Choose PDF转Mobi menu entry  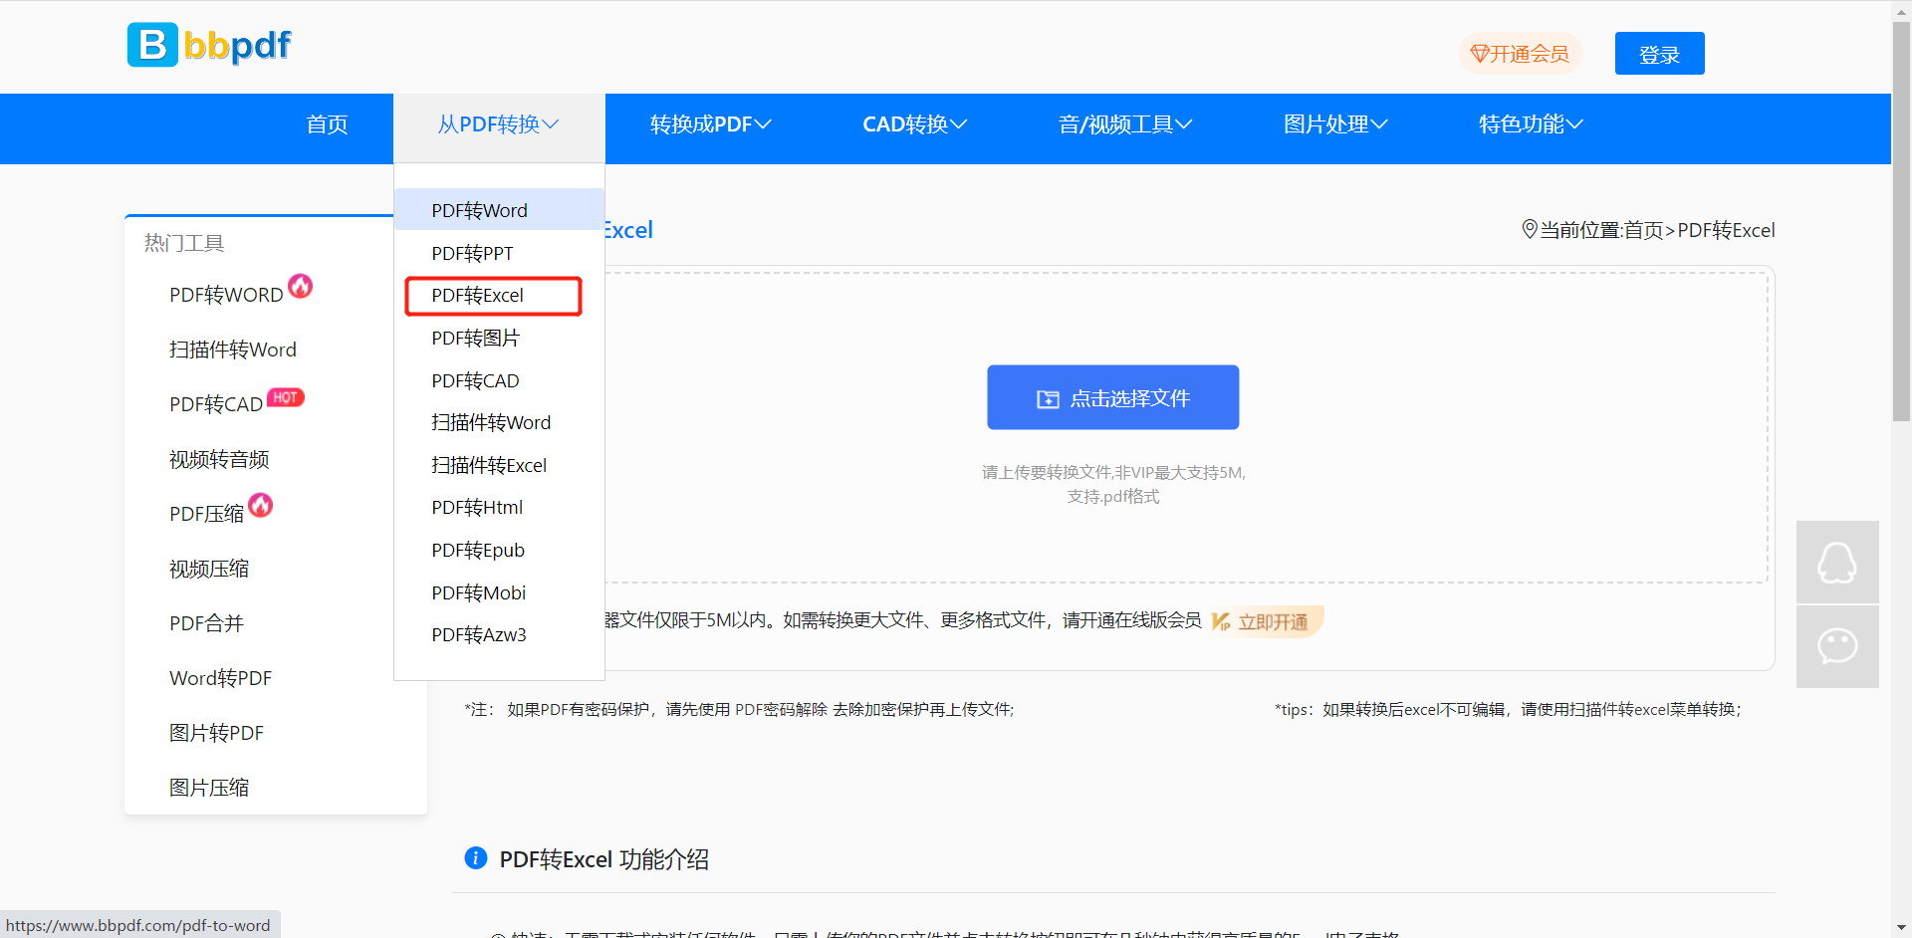[x=500, y=592]
